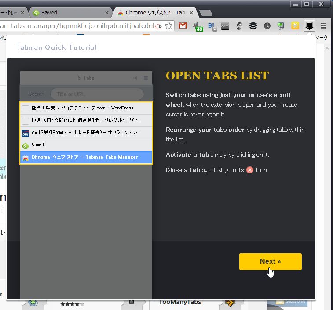Click the page scrollbar up arrow
The image size is (333, 310).
327,49
